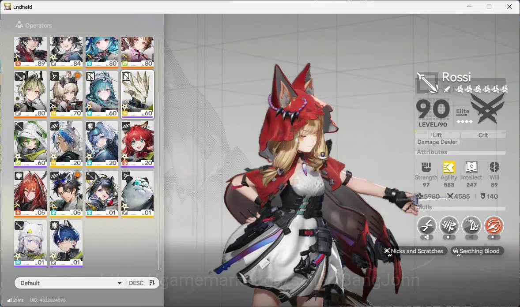
Task: Select the black-haired girl level 01 operator
Action: tap(102, 194)
